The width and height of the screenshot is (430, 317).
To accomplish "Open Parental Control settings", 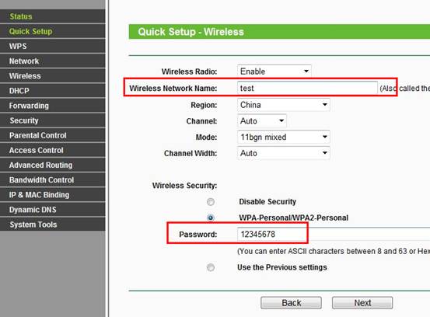I will pyautogui.click(x=53, y=135).
